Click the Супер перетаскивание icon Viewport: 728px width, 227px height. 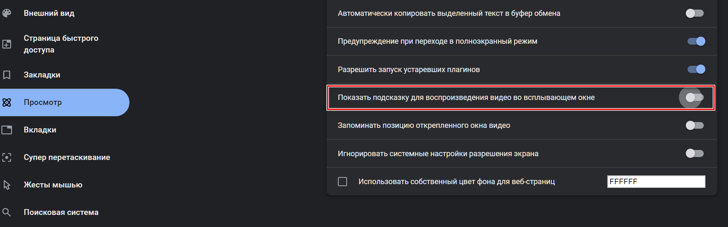tap(6, 157)
